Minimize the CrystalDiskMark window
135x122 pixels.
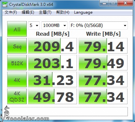(x=104, y=3)
